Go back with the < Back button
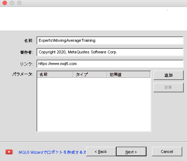 101,152
